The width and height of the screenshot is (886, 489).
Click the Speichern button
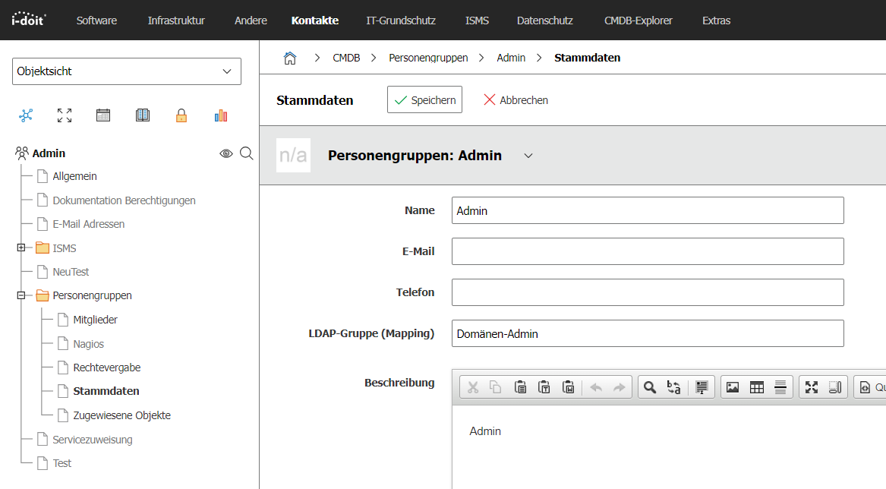(x=424, y=99)
